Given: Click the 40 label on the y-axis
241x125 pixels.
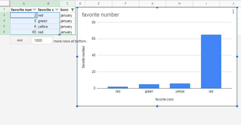Looking at the screenshot, I should 94,55.
